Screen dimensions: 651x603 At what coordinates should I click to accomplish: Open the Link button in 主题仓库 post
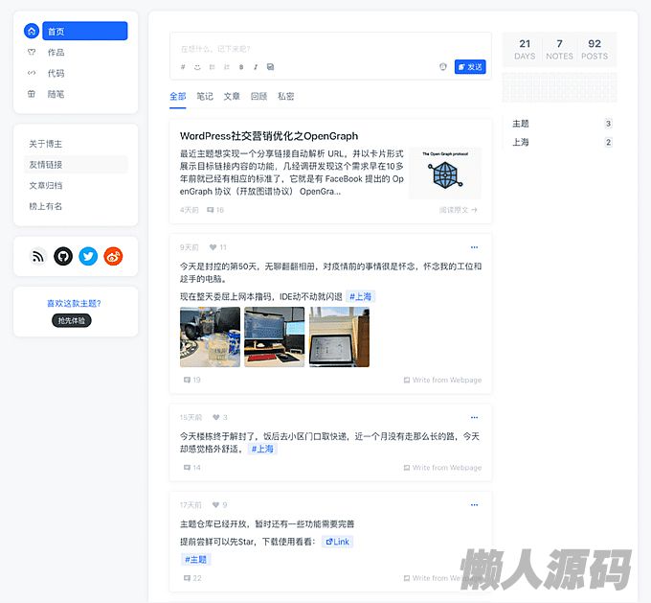point(338,542)
